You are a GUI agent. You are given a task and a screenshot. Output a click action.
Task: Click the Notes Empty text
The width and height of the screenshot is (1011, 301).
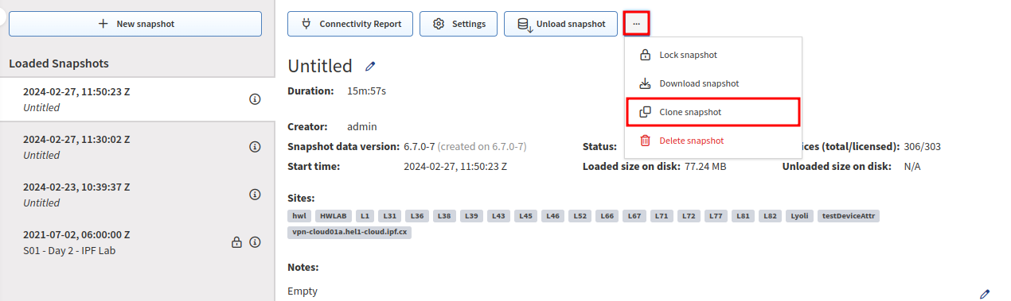pos(303,291)
